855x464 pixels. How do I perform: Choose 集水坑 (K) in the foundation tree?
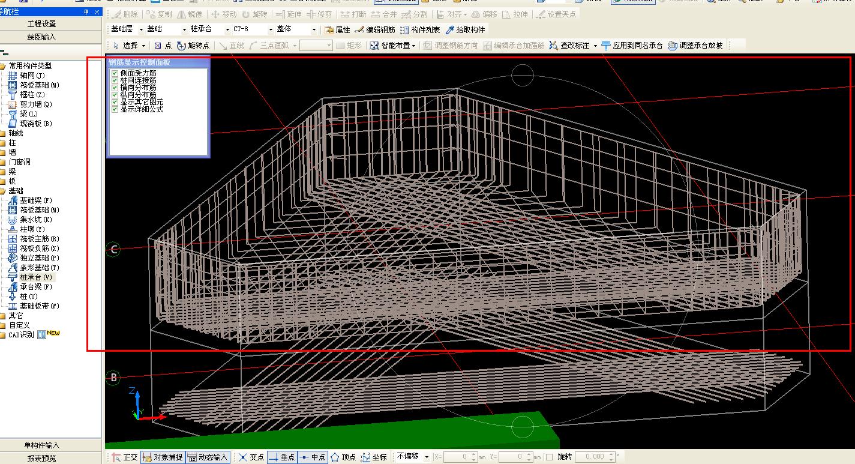coord(36,220)
